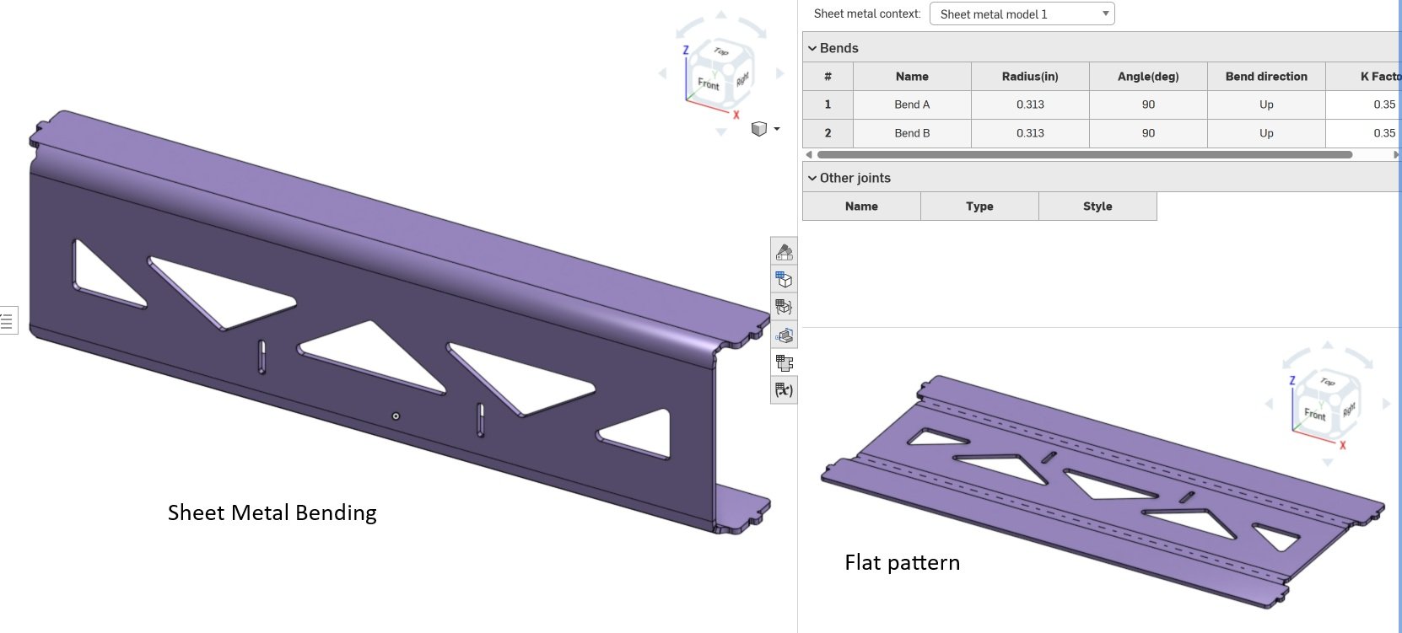Select the Front face of main view cube
This screenshot has height=633, width=1402.
click(708, 83)
